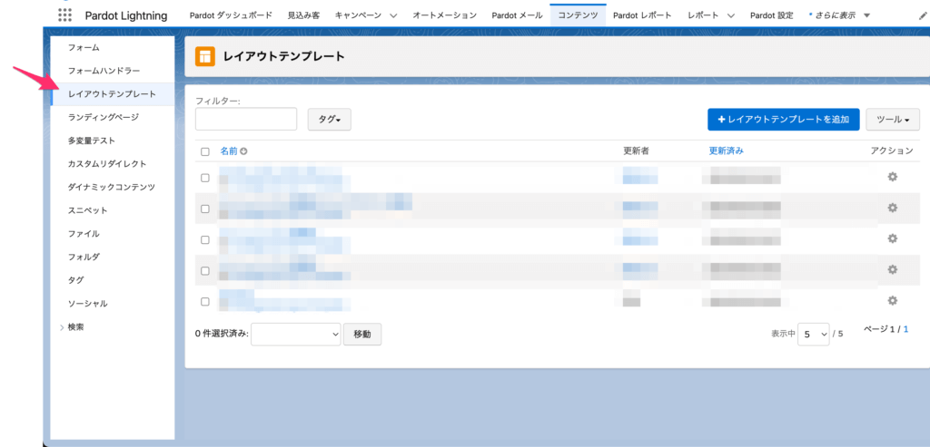The width and height of the screenshot is (930, 447).
Task: Open the 表示中 rows-per-page dropdown
Action: click(814, 334)
